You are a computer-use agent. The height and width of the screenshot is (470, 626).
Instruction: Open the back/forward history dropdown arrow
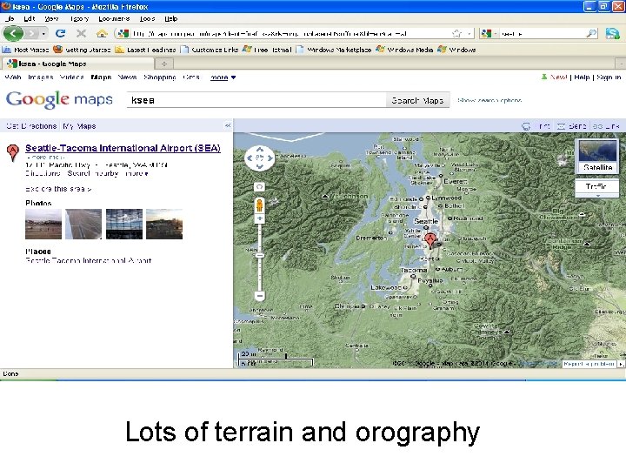coord(43,34)
